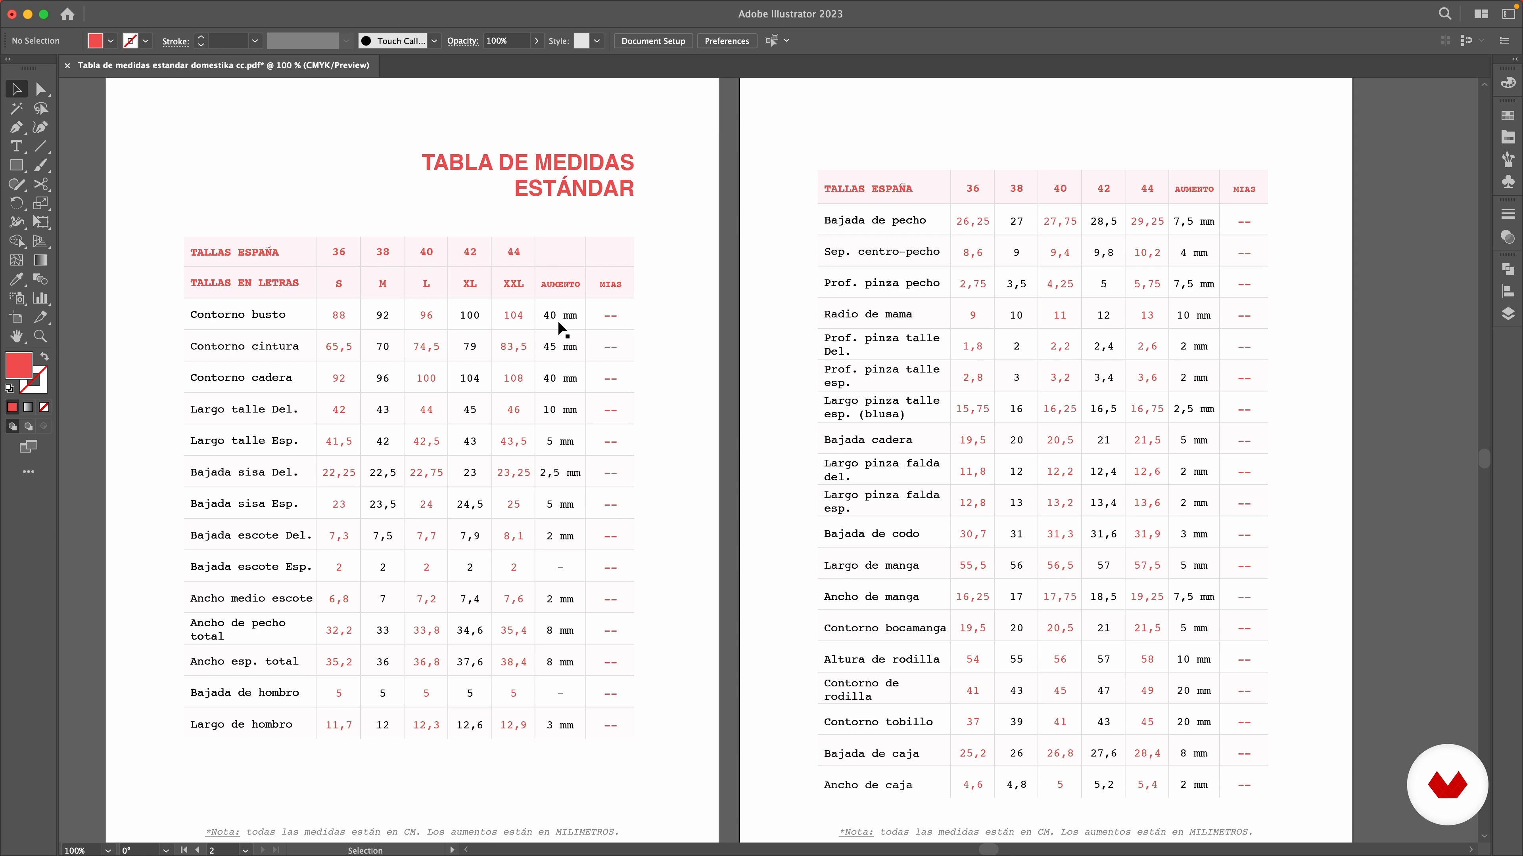1523x856 pixels.
Task: Click the Preferences button
Action: [727, 41]
